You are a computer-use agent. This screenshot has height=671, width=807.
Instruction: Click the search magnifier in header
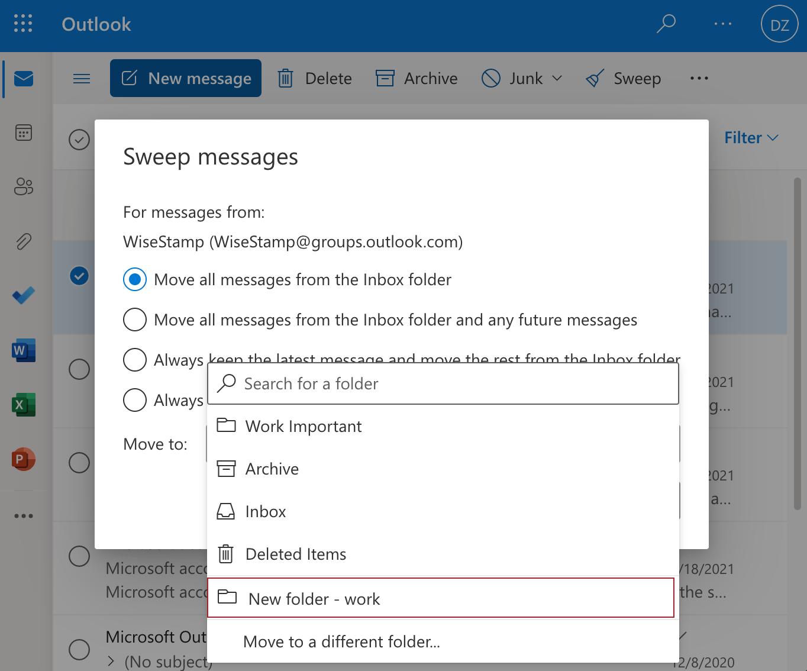pyautogui.click(x=666, y=24)
